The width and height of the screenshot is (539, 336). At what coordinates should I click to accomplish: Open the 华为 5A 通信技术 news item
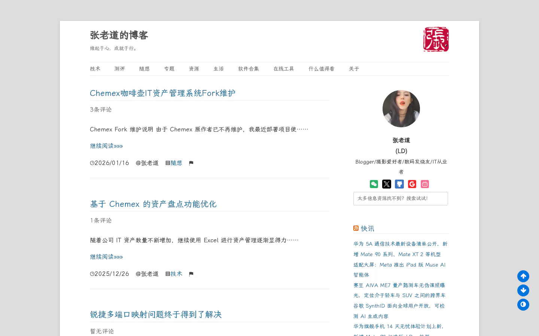pos(401,249)
